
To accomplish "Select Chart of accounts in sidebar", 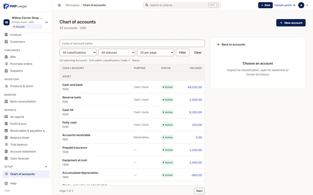I will tap(26, 174).
